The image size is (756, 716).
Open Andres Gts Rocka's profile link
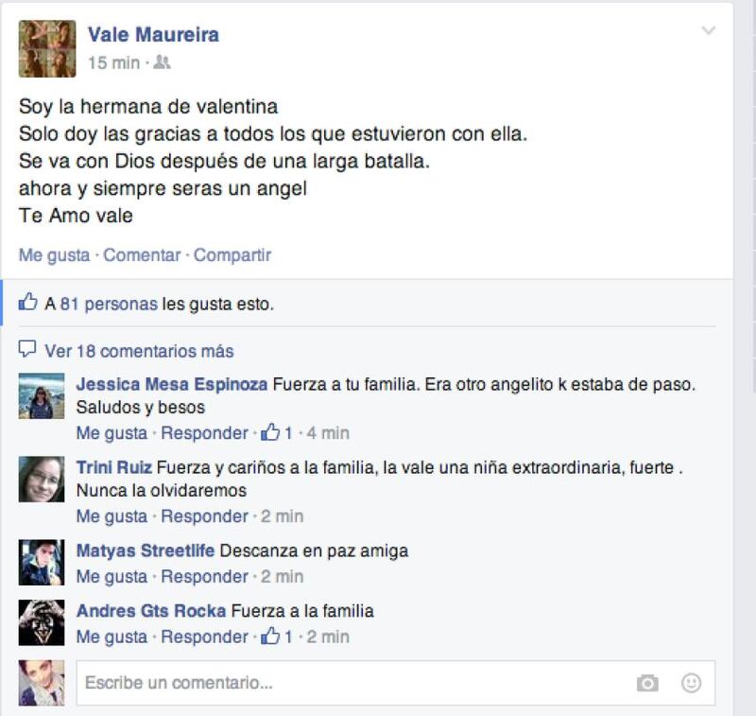[151, 611]
